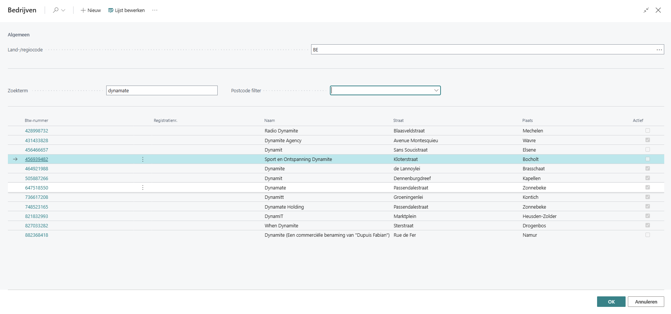671x314 pixels.
Task: Click the Lijst bewerken list icon
Action: (111, 11)
